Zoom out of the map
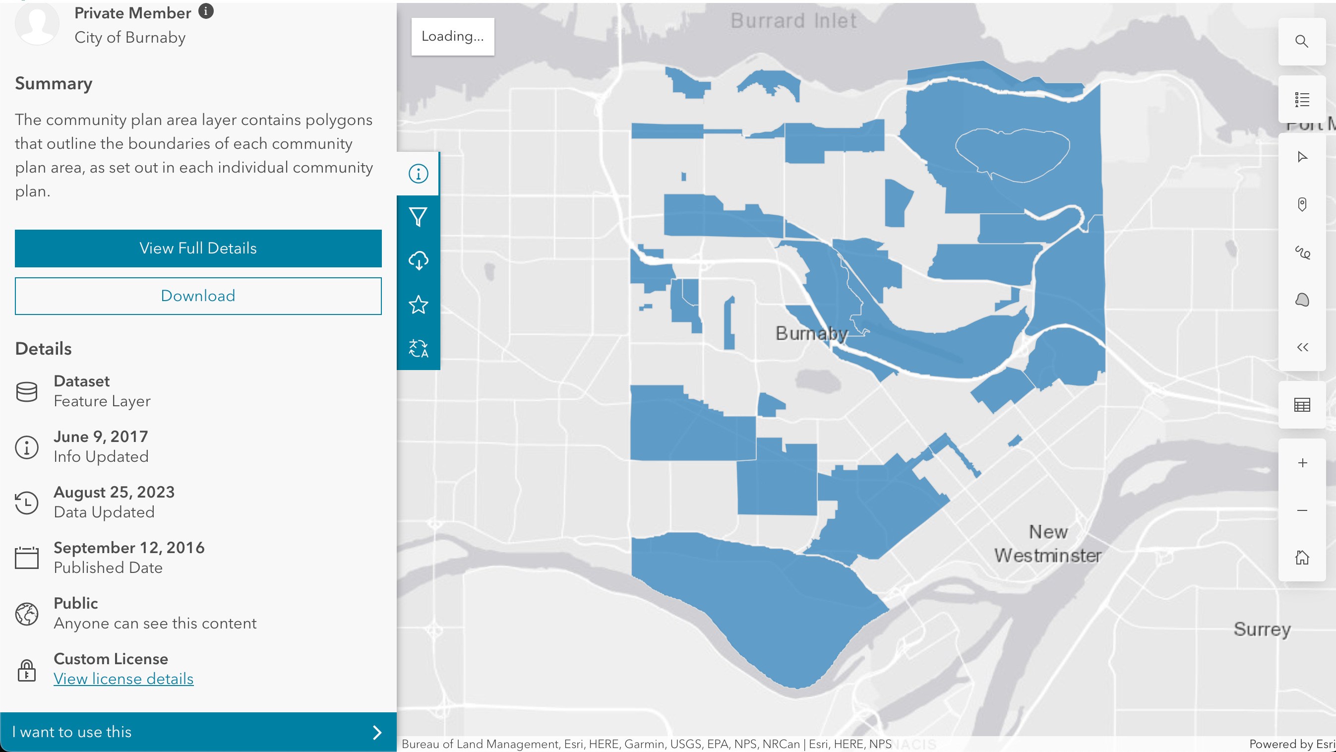Screen dimensions: 1336x752 point(1301,510)
